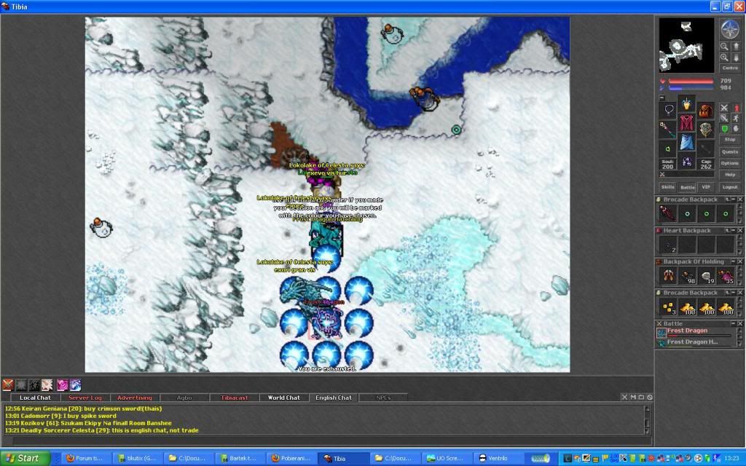Toggle the VIP list panel
746x466 pixels.
click(706, 187)
